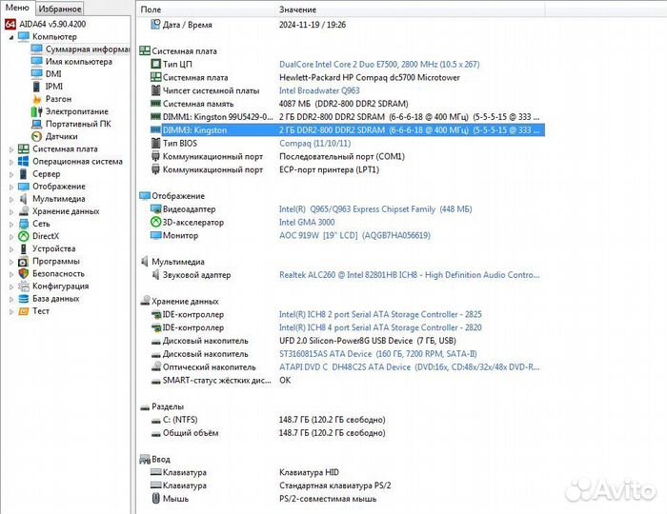The image size is (667, 514).
Task: Switch to the Избранное tab
Action: [59, 9]
